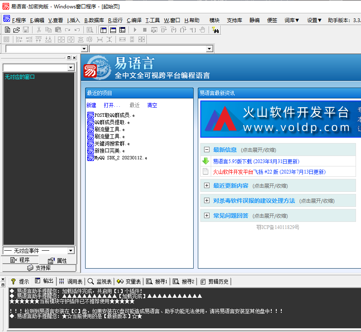Screen dimensions: 361x332
Task: Click the Paste clipboard icon
Action: 58,30
